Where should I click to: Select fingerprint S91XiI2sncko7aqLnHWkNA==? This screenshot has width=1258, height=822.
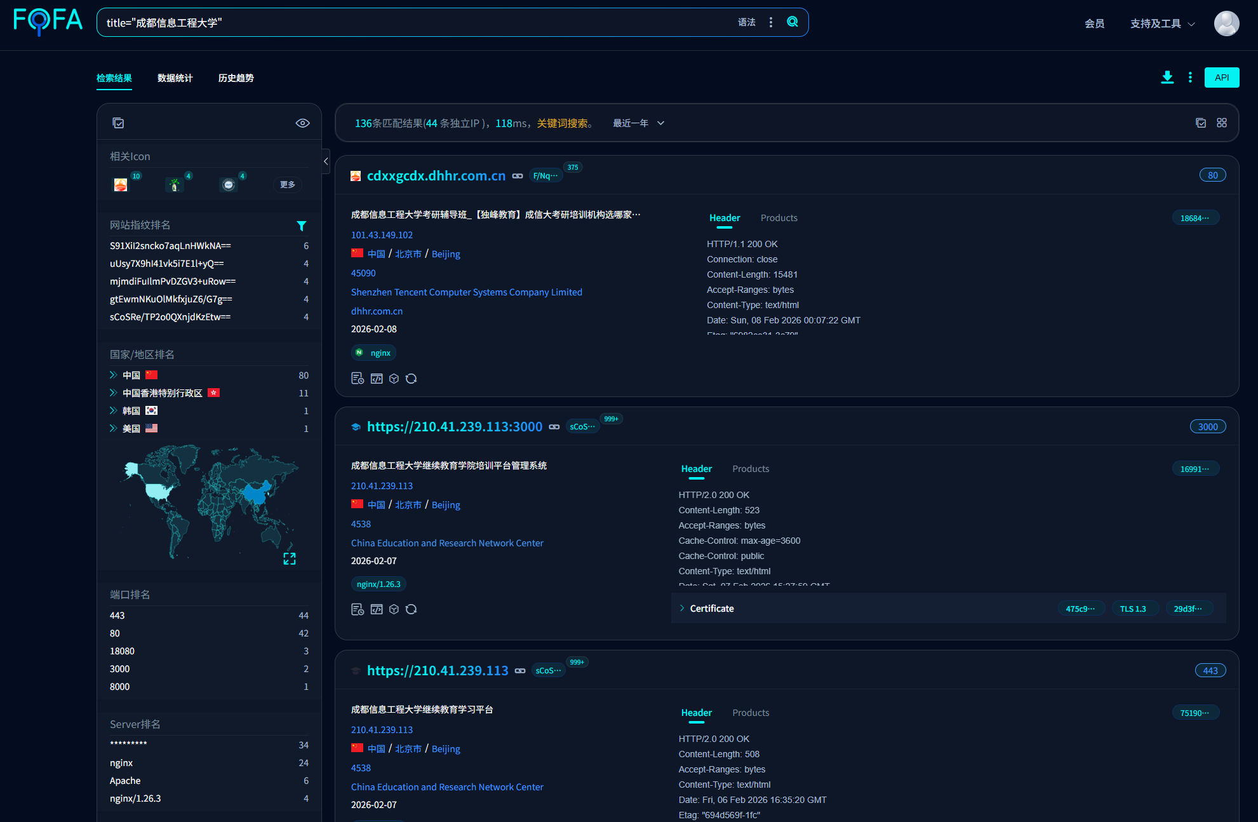pos(170,246)
